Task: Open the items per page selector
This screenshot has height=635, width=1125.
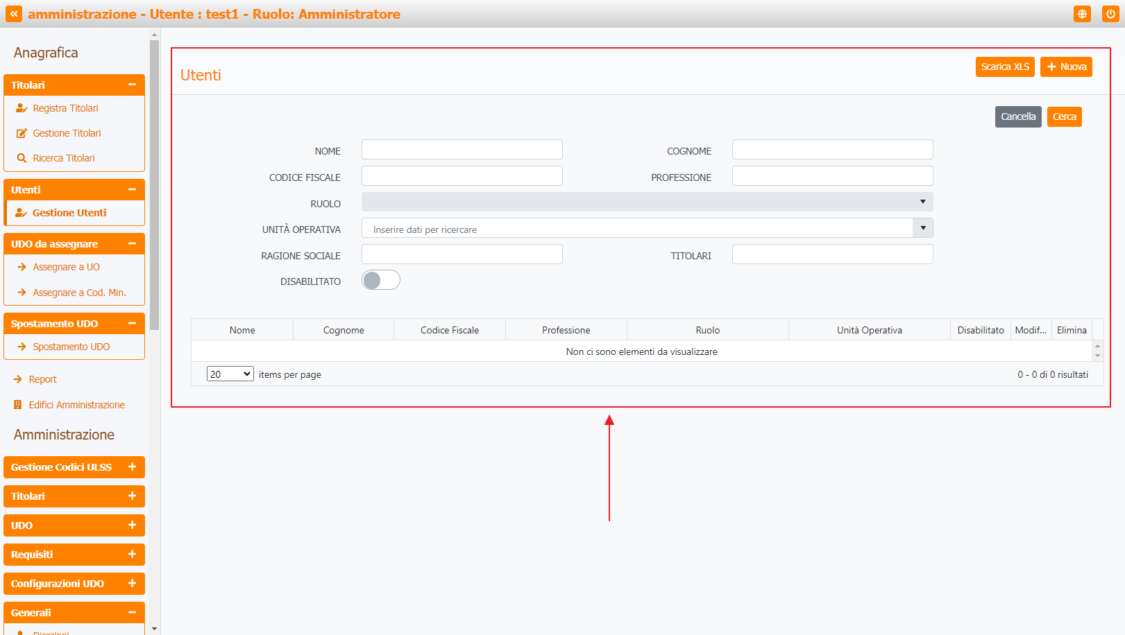Action: 230,374
